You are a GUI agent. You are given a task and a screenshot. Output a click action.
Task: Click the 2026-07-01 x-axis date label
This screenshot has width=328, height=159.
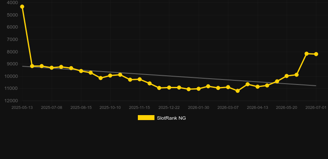[x=316, y=108]
